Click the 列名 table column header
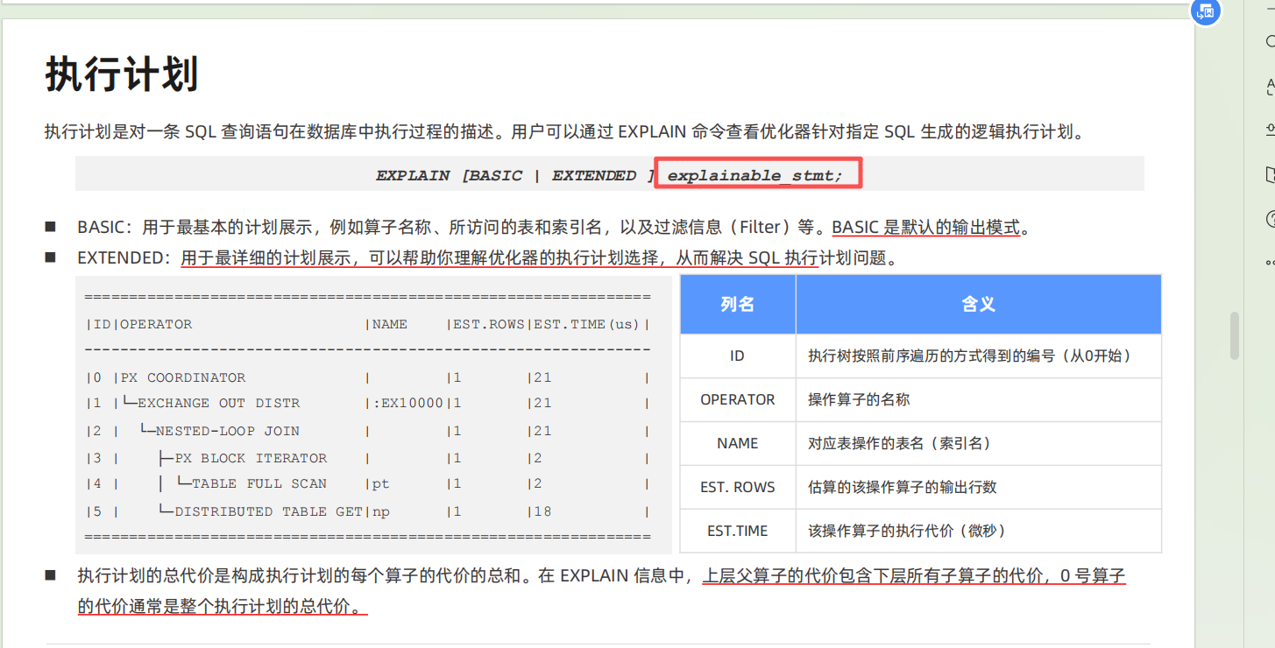Screen dimensions: 1275x648 [x=737, y=305]
